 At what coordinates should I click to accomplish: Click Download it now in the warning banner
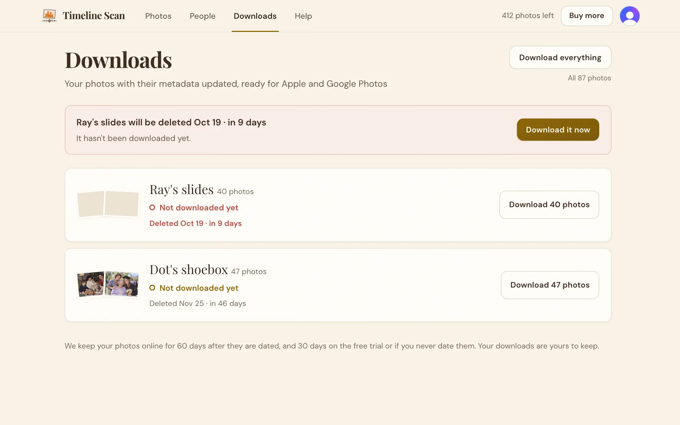(558, 130)
